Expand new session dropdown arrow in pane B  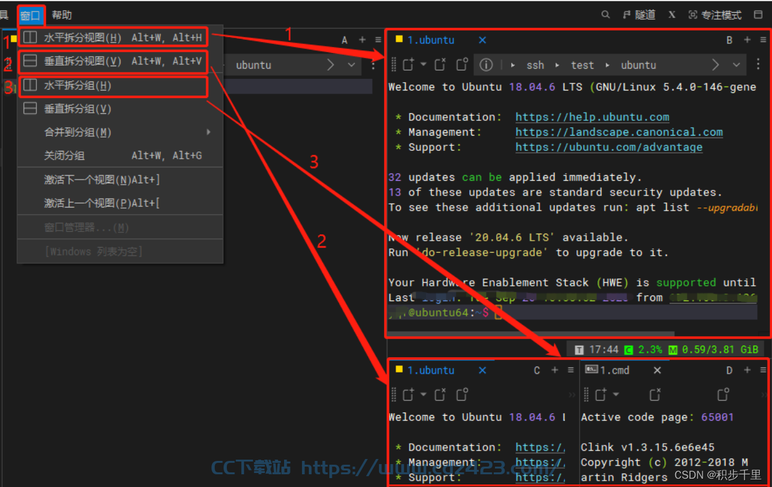click(423, 65)
